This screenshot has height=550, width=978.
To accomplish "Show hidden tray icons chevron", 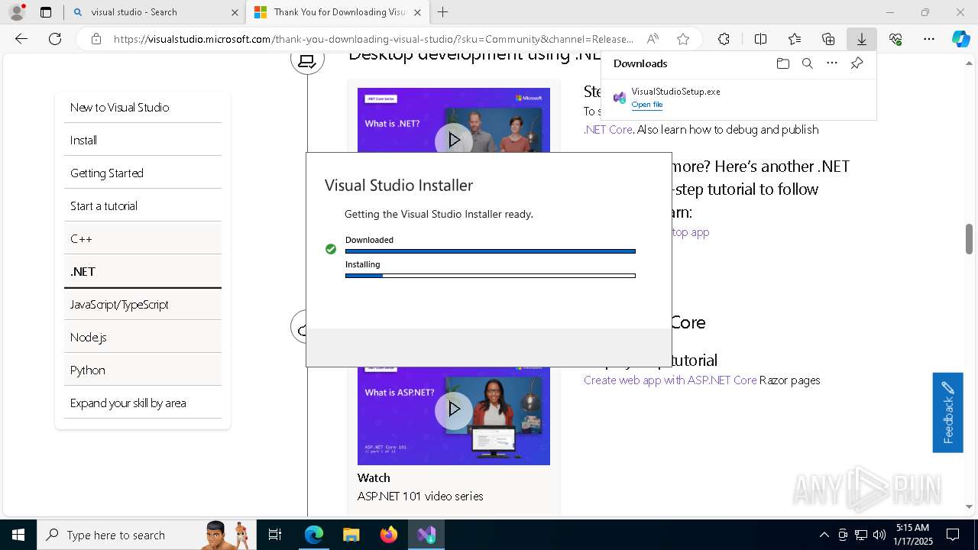I will (x=824, y=535).
